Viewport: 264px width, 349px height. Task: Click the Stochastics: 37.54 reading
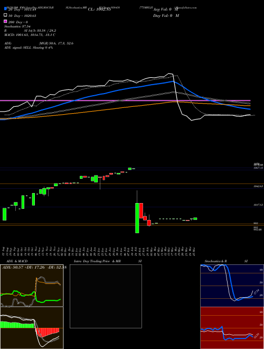tap(17, 26)
